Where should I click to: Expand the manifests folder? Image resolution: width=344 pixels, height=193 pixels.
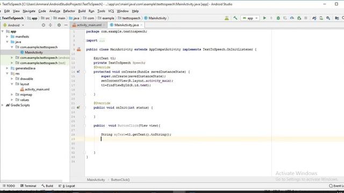click(7, 37)
